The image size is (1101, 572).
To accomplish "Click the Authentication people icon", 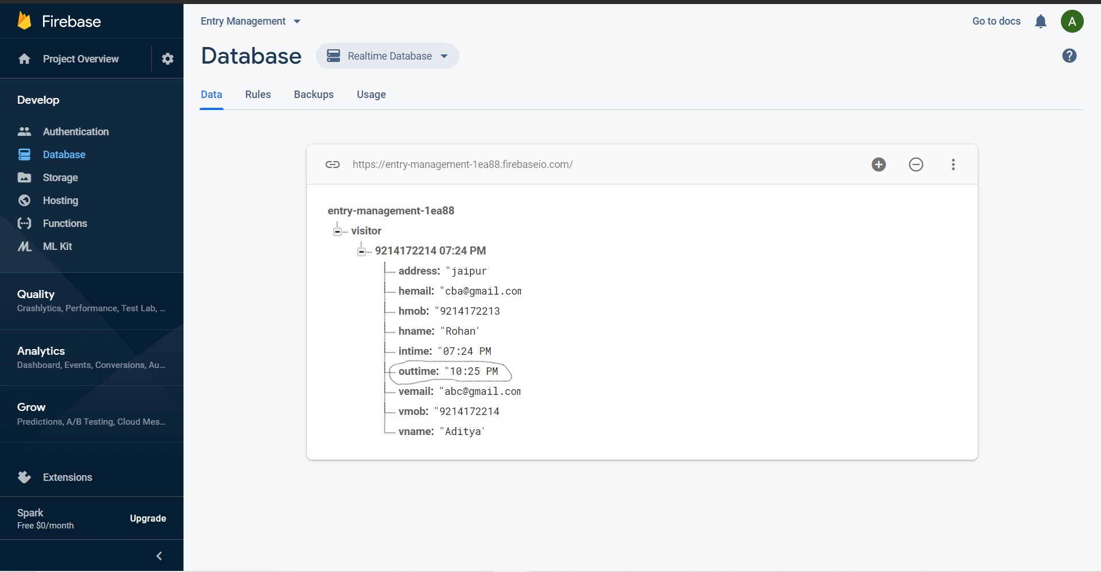I will 24,131.
